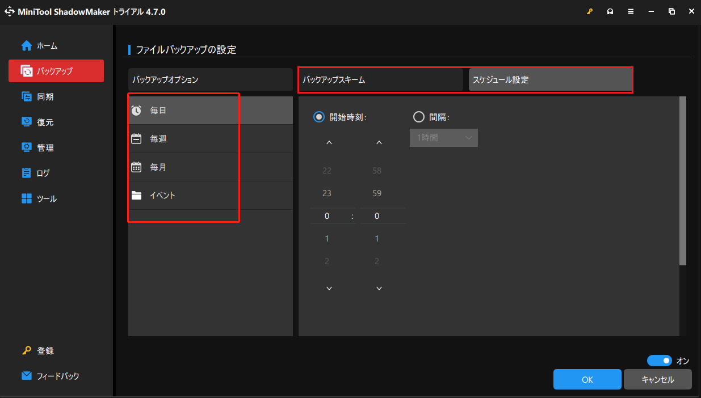Click the key icon beside 登録
Screen dimensions: 701x398
point(27,350)
